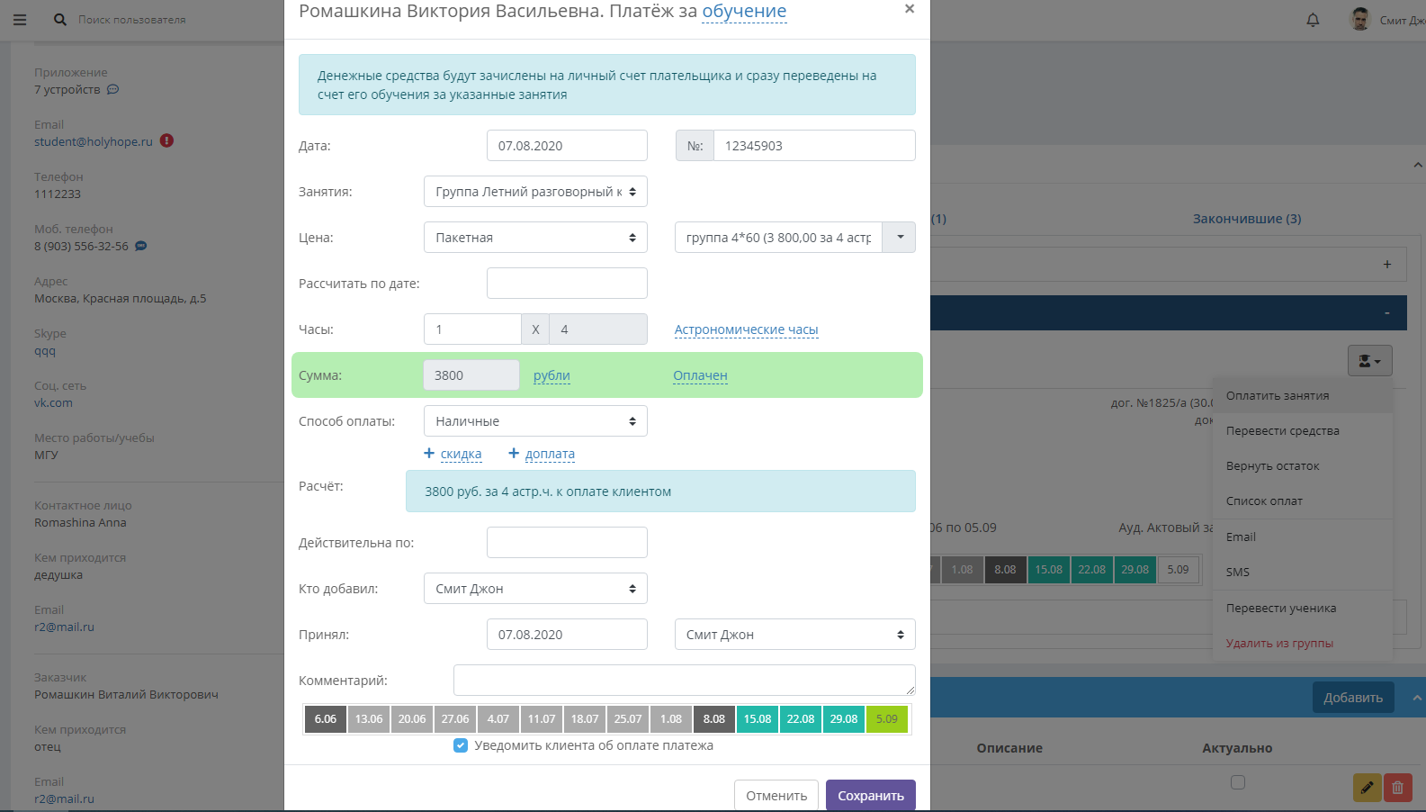The width and height of the screenshot is (1426, 812).
Task: Open the hamburger menu icon
Action: tap(20, 20)
